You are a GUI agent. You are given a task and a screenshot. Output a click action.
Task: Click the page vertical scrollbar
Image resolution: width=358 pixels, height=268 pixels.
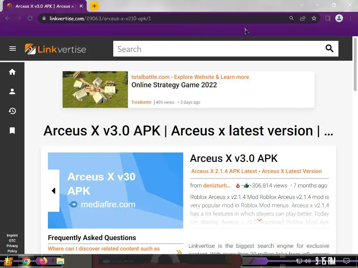point(355,64)
